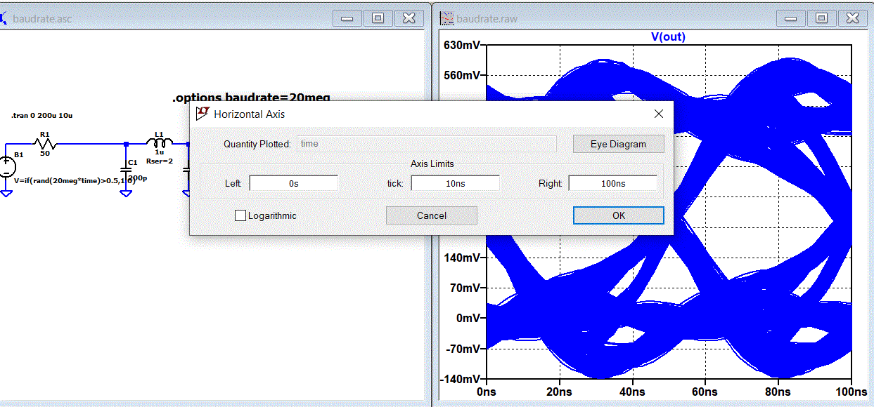Image resolution: width=874 pixels, height=407 pixels.
Task: Confirm axis settings with OK
Action: [618, 215]
